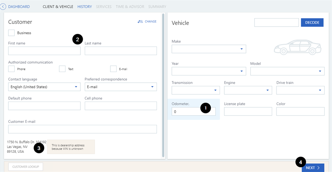Viewport: 332px width, 172px height.
Task: Expand the Preferred correspondence dropdown
Action: pos(121,87)
